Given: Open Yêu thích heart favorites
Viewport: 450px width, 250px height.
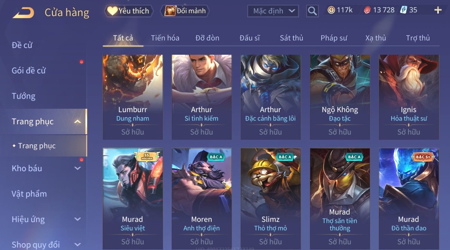Looking at the screenshot, I should (128, 11).
